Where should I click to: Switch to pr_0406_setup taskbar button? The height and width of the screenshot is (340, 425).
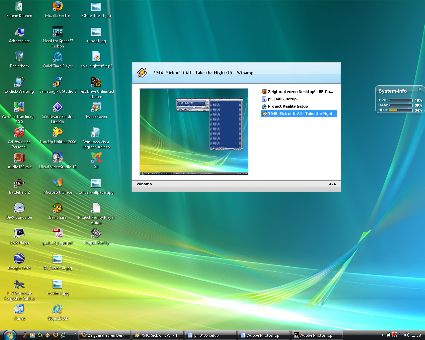click(x=211, y=335)
